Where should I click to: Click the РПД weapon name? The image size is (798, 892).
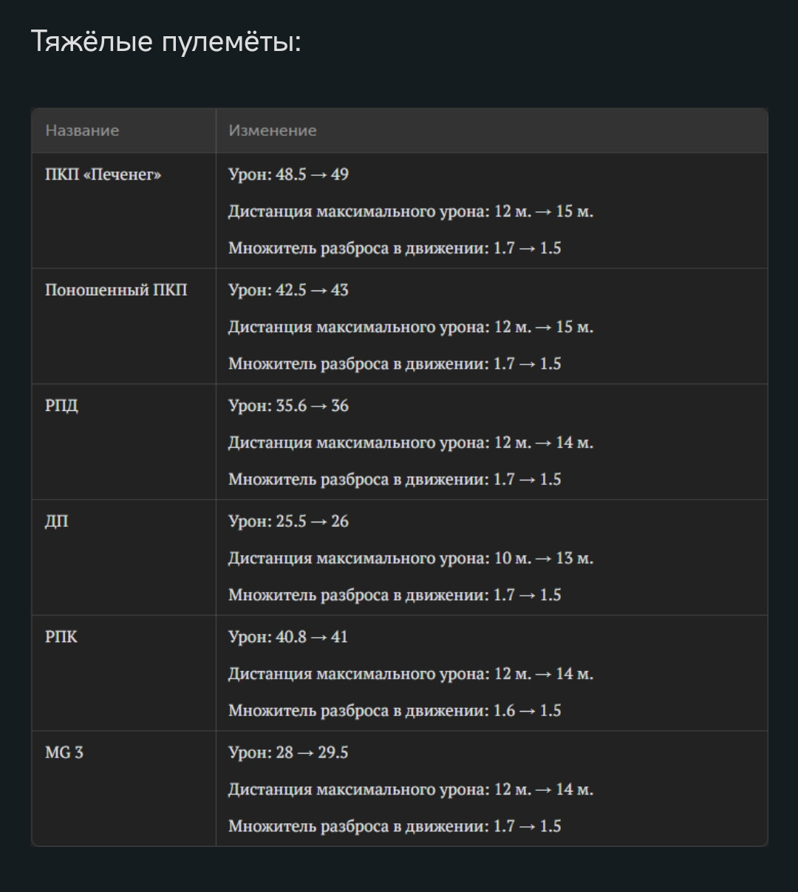click(x=61, y=406)
